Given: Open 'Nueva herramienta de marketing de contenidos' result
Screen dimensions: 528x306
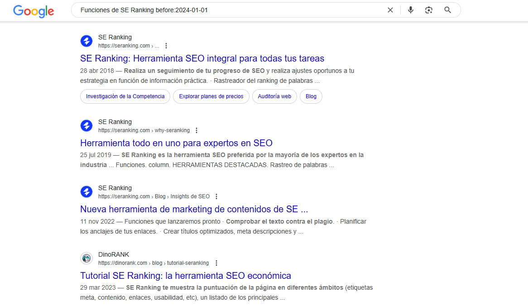Looking at the screenshot, I should pyautogui.click(x=194, y=209).
